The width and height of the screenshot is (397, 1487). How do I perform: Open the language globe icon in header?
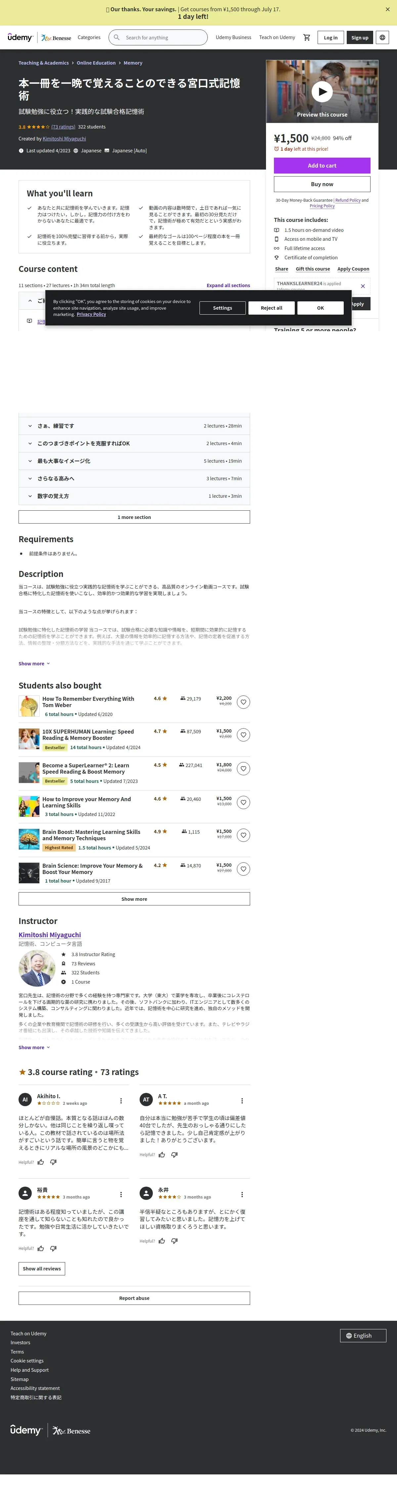pyautogui.click(x=382, y=37)
